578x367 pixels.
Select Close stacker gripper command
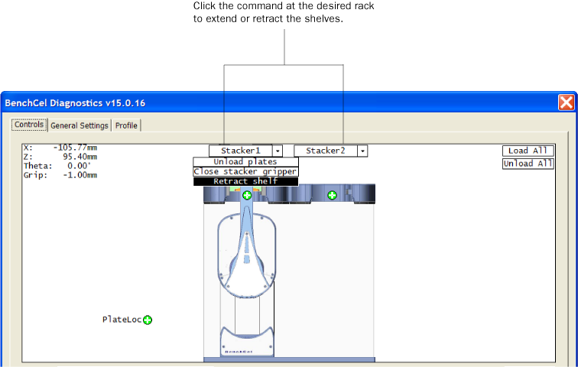[x=245, y=172]
